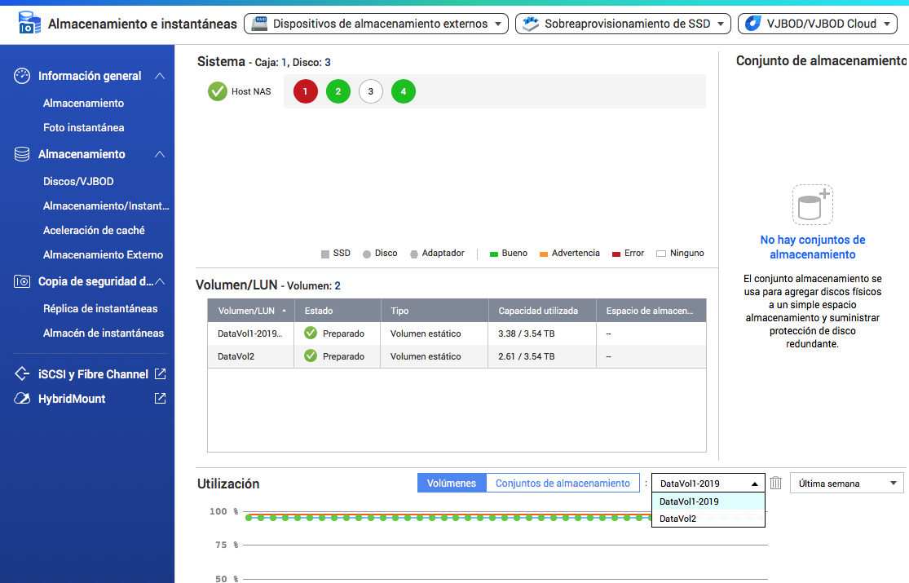Select green disk 2 icon
Image resolution: width=909 pixels, height=583 pixels.
tap(338, 91)
